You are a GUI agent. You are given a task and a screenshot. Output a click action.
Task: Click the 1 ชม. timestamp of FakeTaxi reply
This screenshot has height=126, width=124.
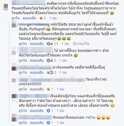(61, 111)
